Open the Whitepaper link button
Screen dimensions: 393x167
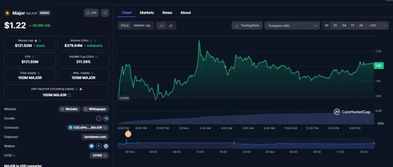point(95,109)
